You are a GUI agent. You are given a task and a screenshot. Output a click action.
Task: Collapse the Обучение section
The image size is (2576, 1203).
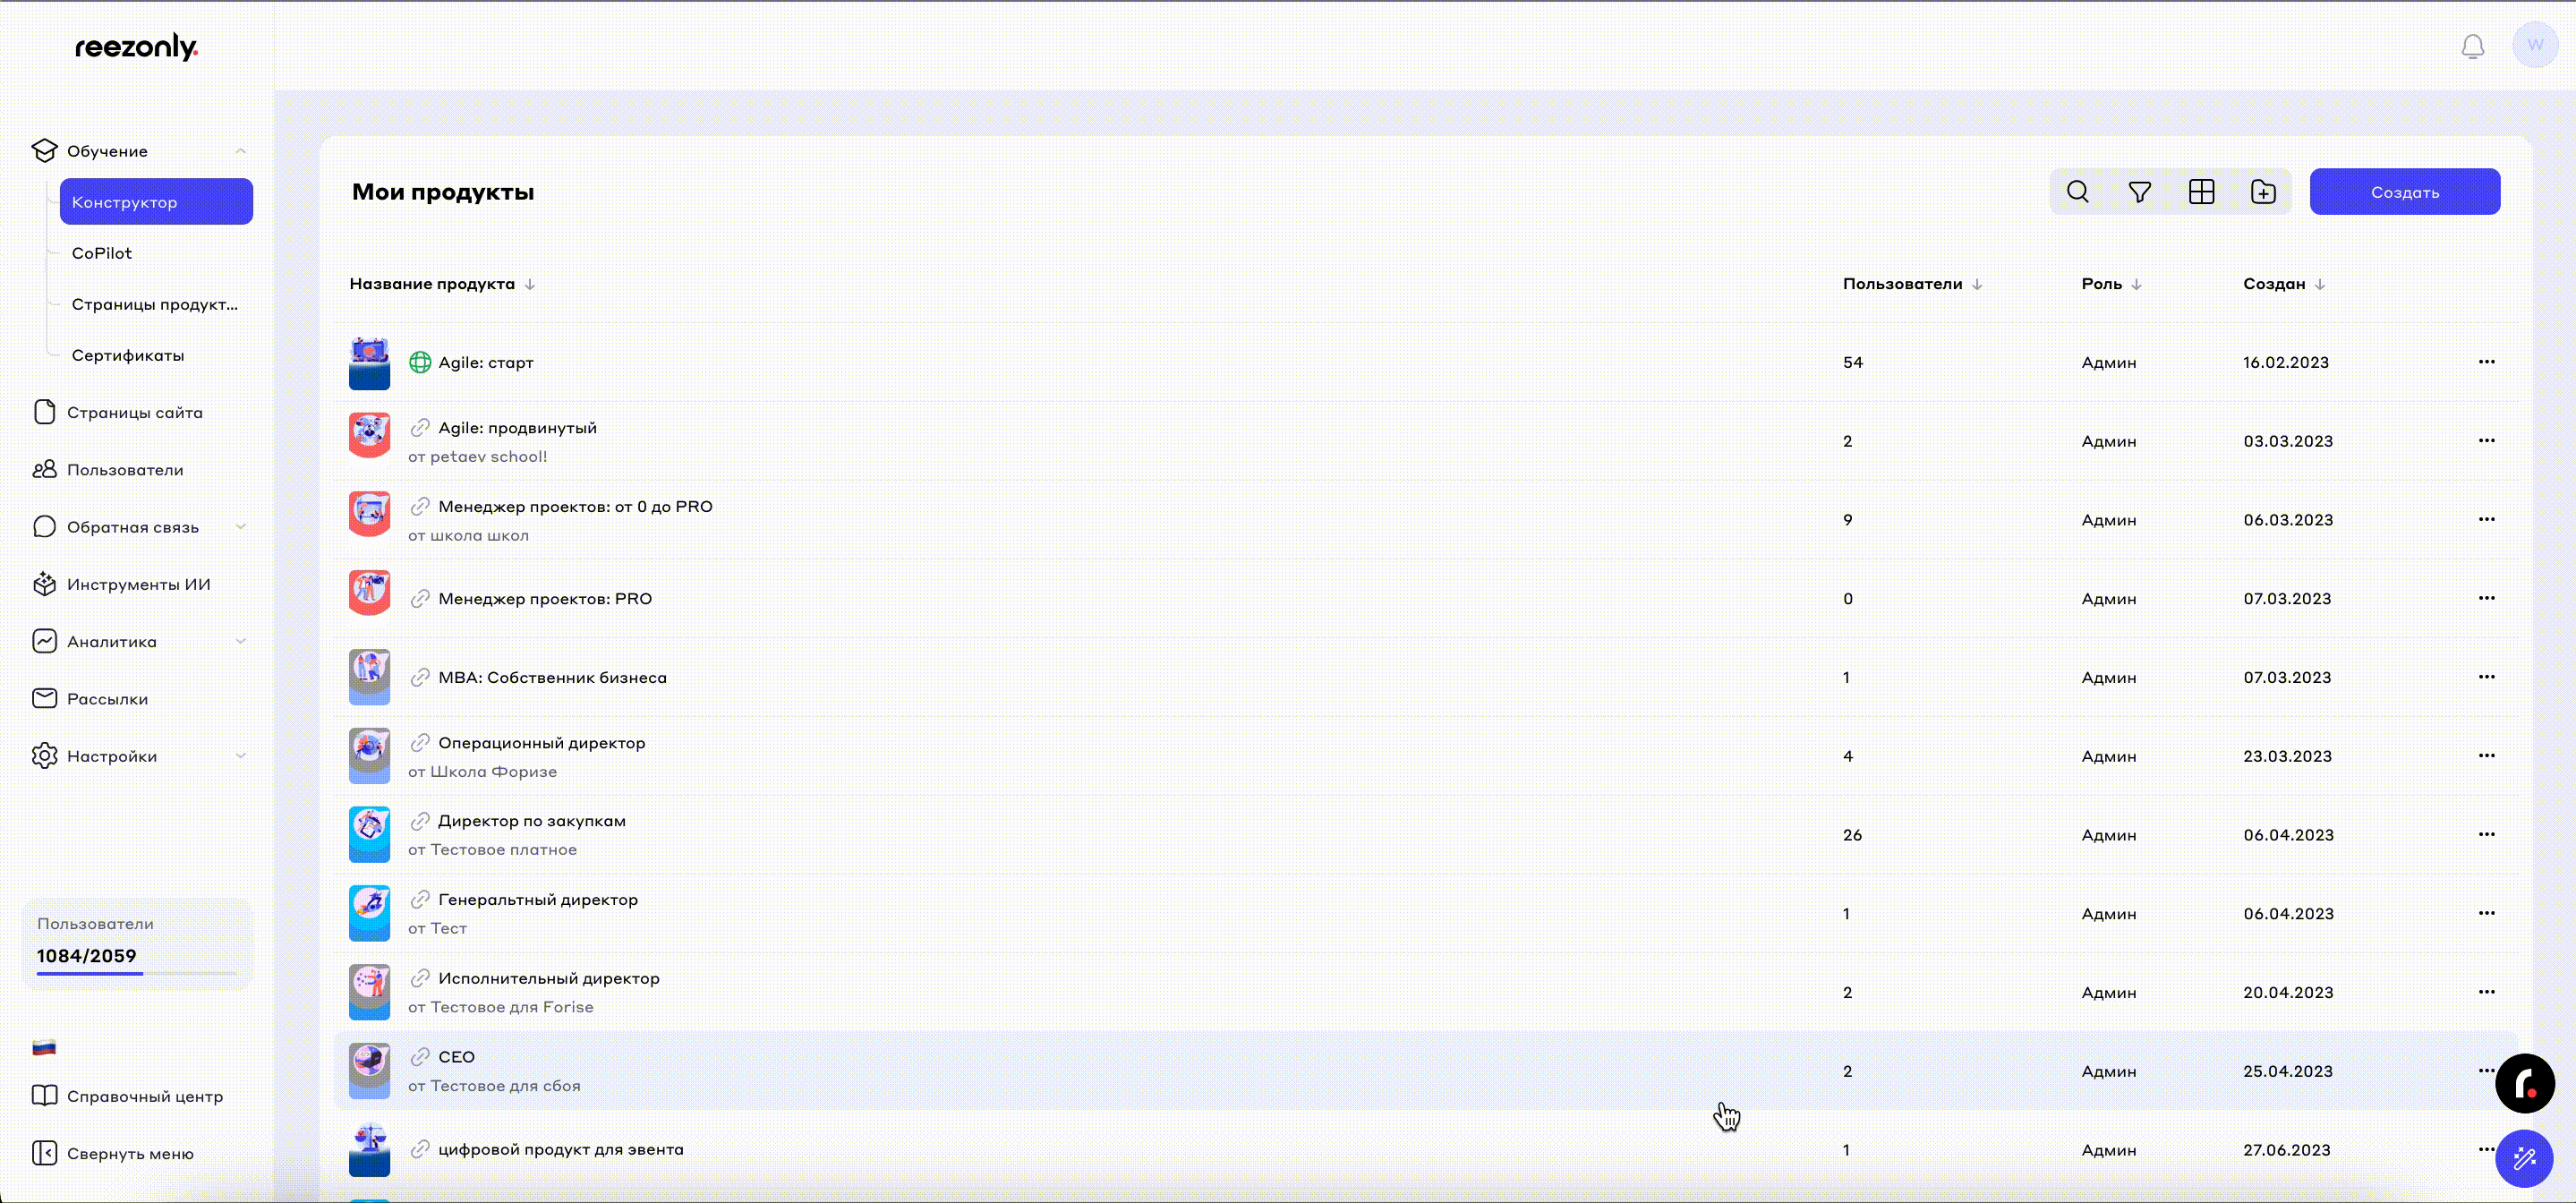point(240,151)
